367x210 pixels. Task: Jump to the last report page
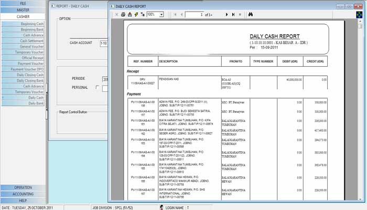233,15
